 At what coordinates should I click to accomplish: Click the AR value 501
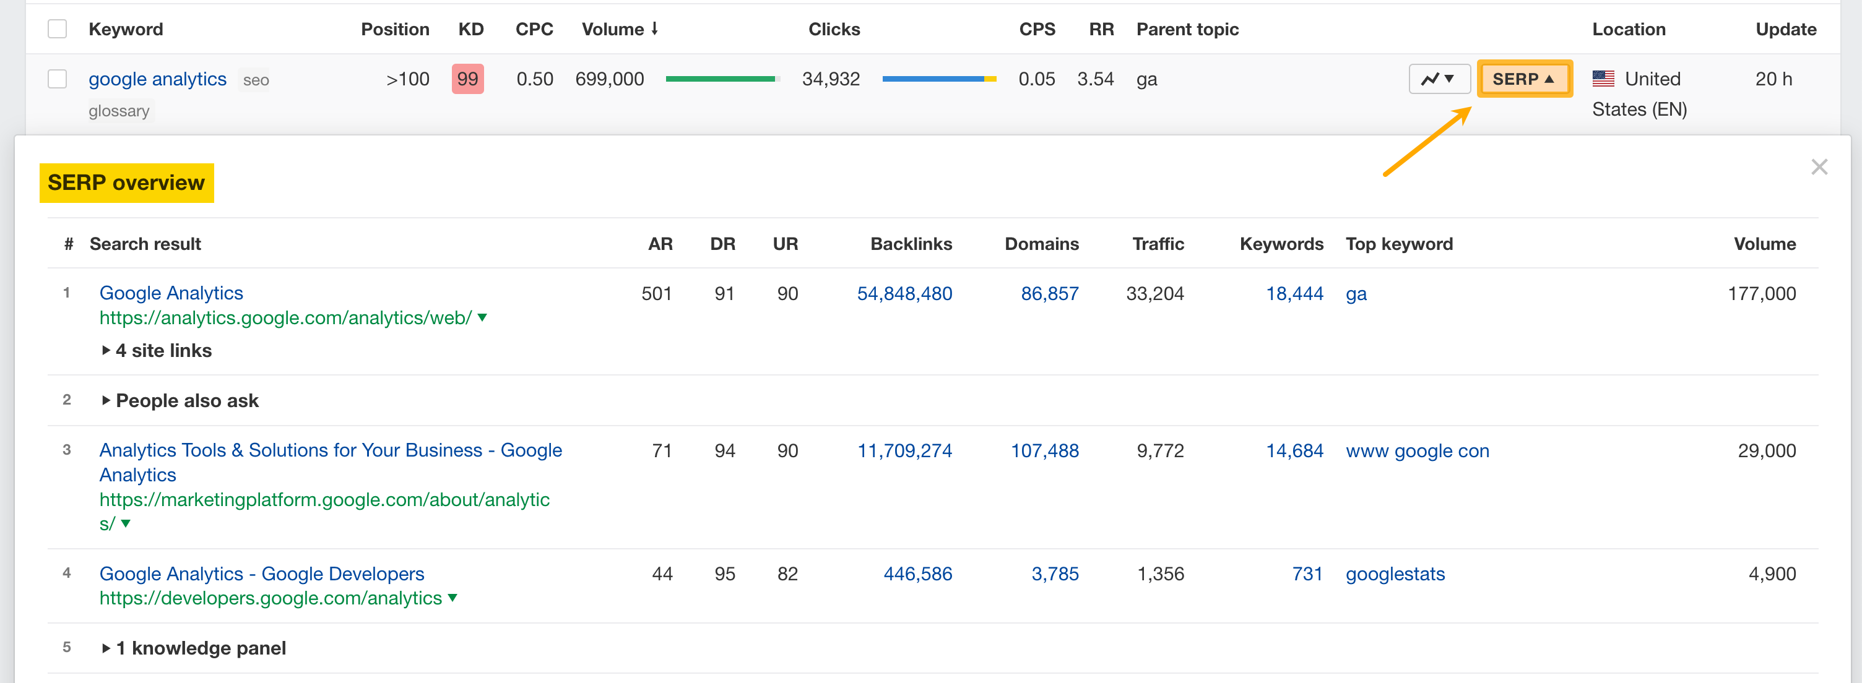[x=656, y=293]
